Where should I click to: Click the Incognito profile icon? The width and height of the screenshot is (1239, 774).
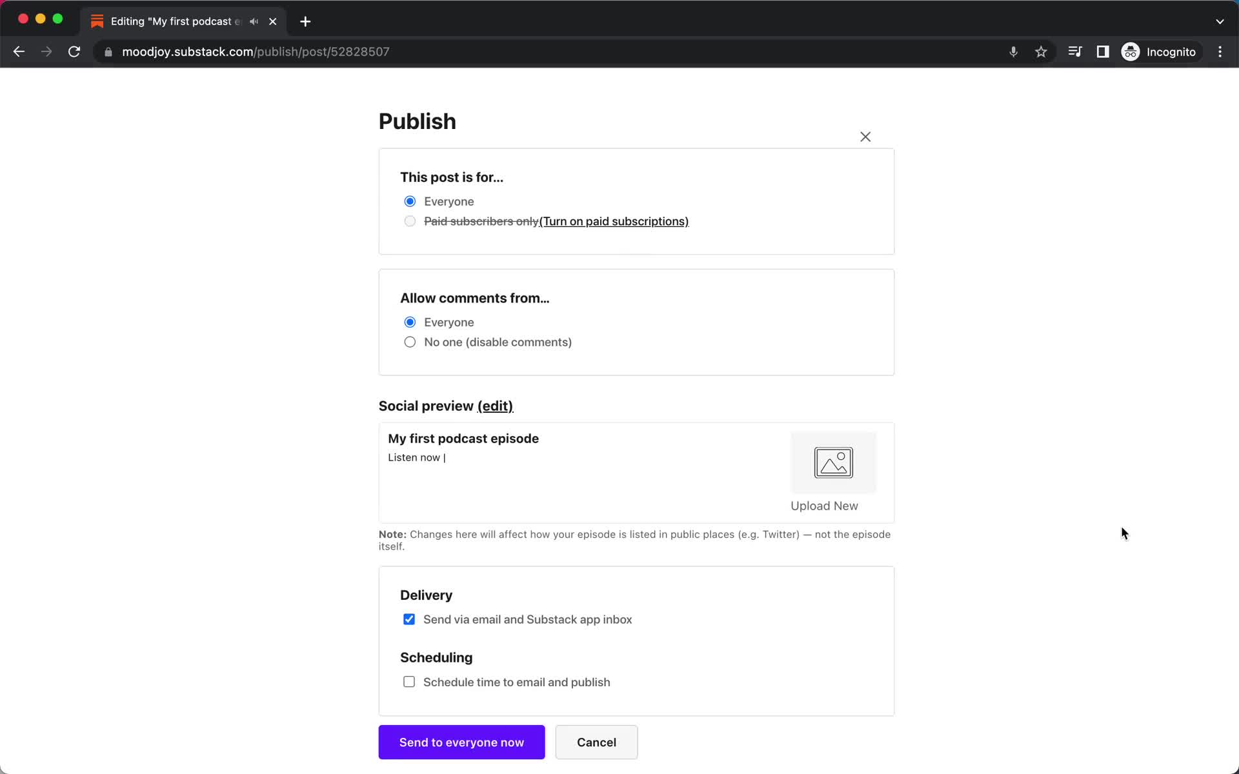[1130, 52]
